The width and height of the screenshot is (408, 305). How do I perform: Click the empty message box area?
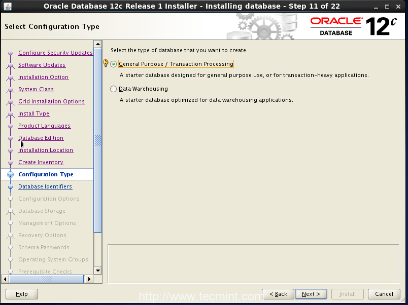tap(253, 263)
